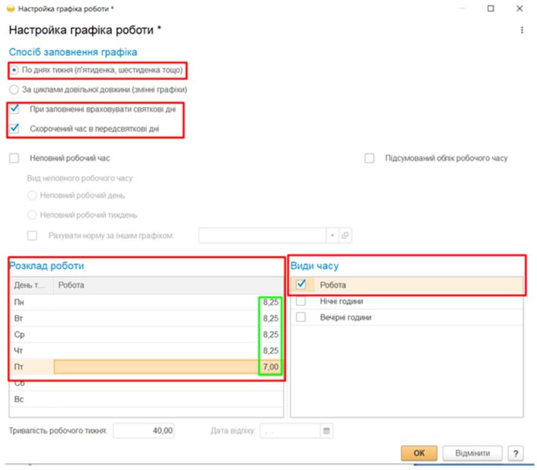Viewport: 537px width, 470px height.
Task: Click the open-form icon next to graph dropdown
Action: (x=346, y=236)
